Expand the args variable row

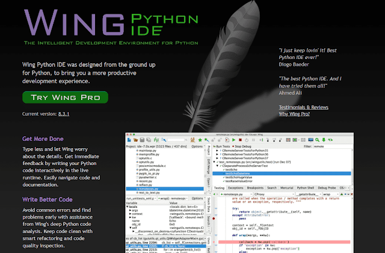[x=130, y=210]
